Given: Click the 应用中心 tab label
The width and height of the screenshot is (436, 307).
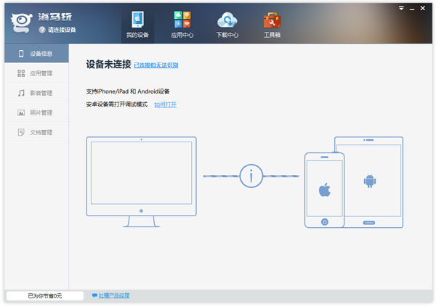Looking at the screenshot, I should coord(182,35).
